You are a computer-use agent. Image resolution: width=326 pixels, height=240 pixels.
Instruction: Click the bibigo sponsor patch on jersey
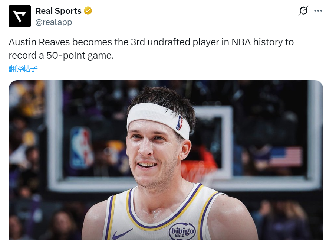coord(182,231)
